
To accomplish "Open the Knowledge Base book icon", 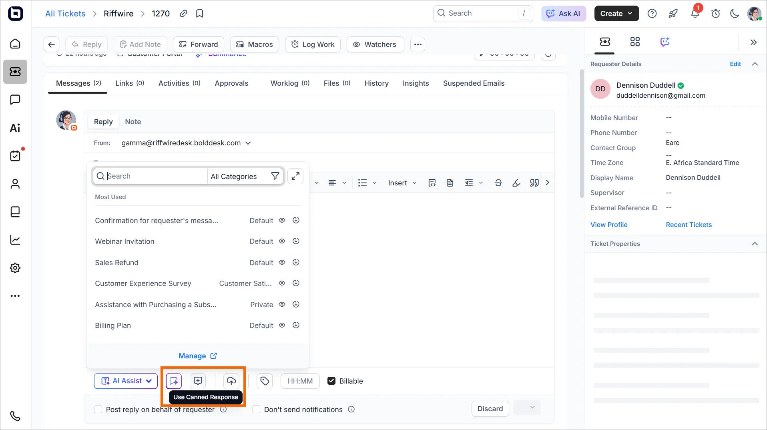I will 15,212.
